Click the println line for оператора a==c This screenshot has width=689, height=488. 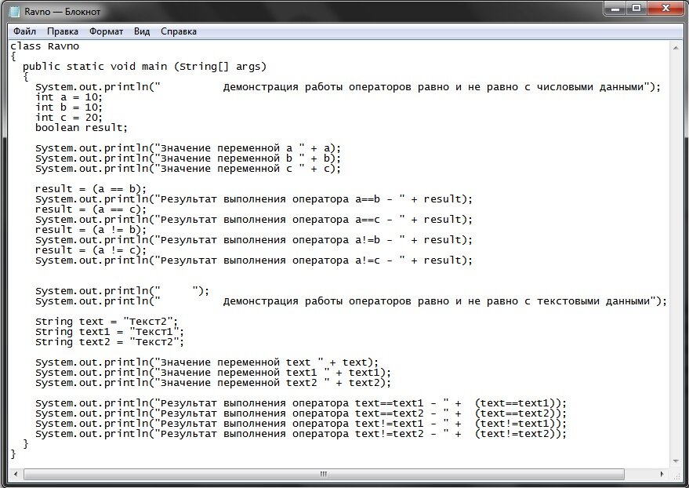pos(254,220)
